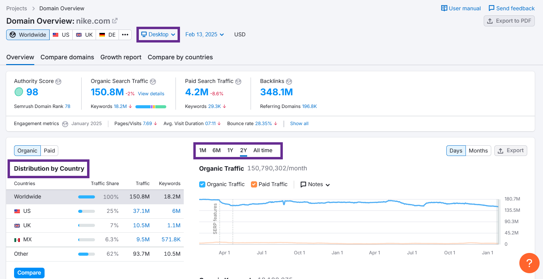Go to Projects breadcrumb
This screenshot has height=279, width=543.
coord(16,8)
